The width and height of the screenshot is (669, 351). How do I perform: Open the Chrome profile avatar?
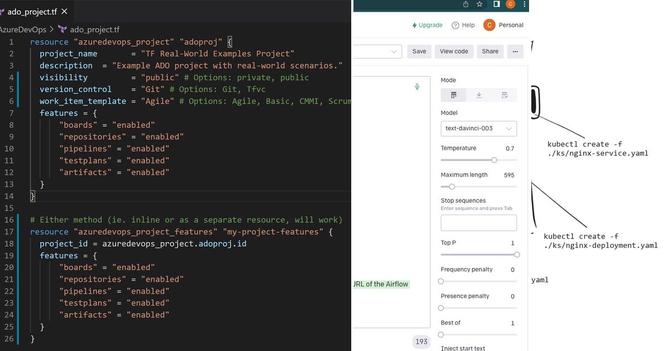(510, 4)
